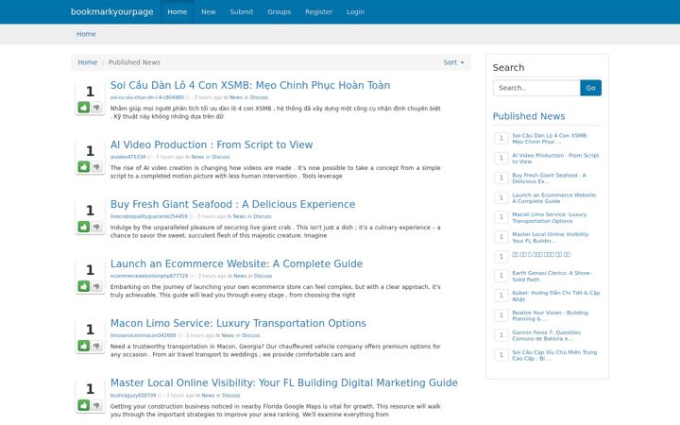Open sidebar link Earth Genasi Clerics

[x=552, y=276]
